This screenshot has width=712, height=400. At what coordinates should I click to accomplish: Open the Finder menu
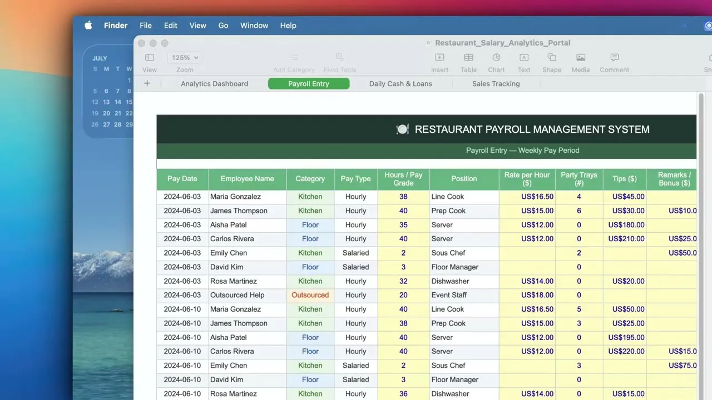click(116, 26)
